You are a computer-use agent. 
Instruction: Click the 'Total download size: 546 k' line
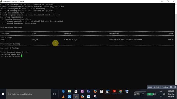14,52
